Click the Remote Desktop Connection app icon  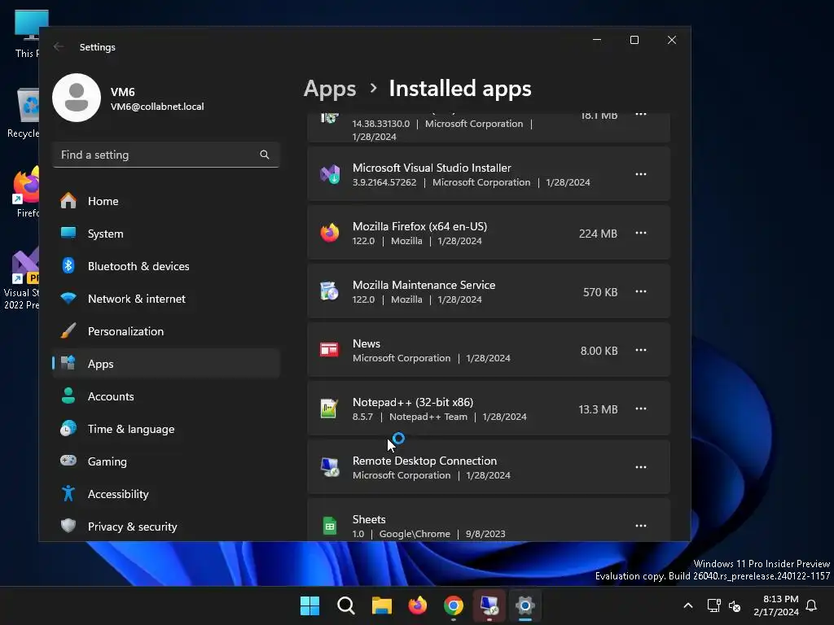tap(330, 467)
